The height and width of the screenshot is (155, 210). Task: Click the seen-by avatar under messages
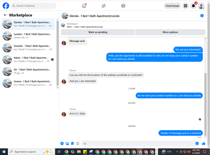200,119
